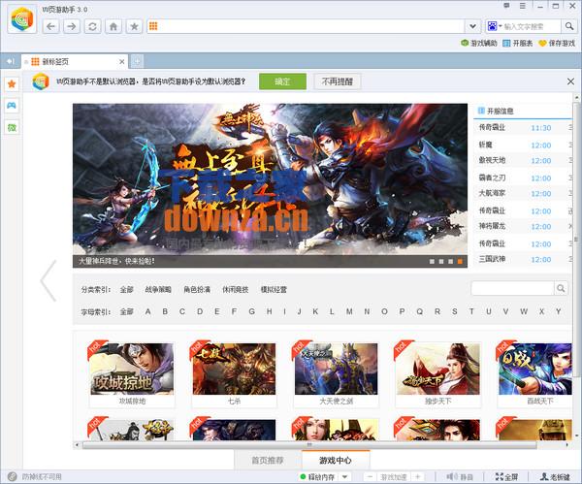Expand the tab list arrow left of tabs
The height and width of the screenshot is (484, 582).
click(x=9, y=61)
